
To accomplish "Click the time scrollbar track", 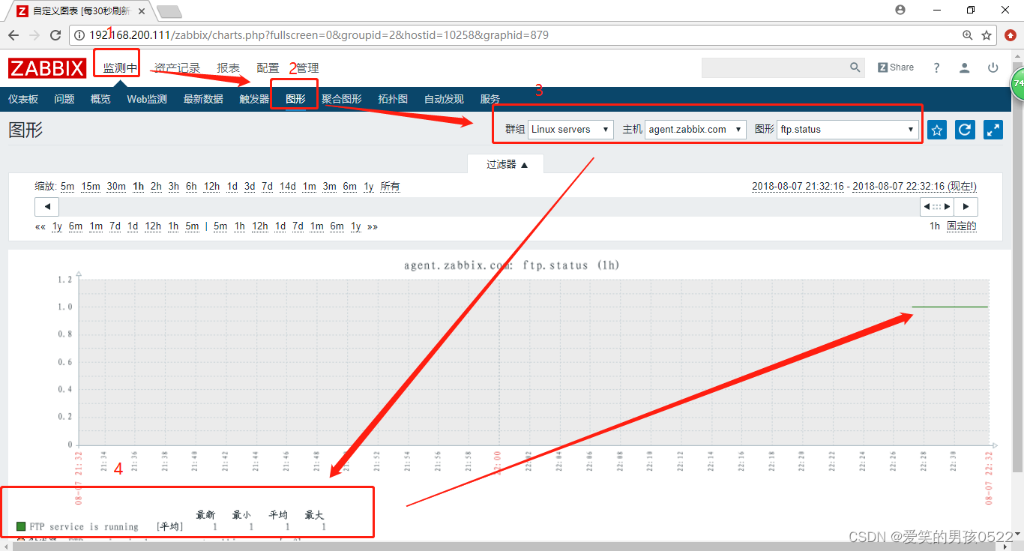I will coord(489,207).
